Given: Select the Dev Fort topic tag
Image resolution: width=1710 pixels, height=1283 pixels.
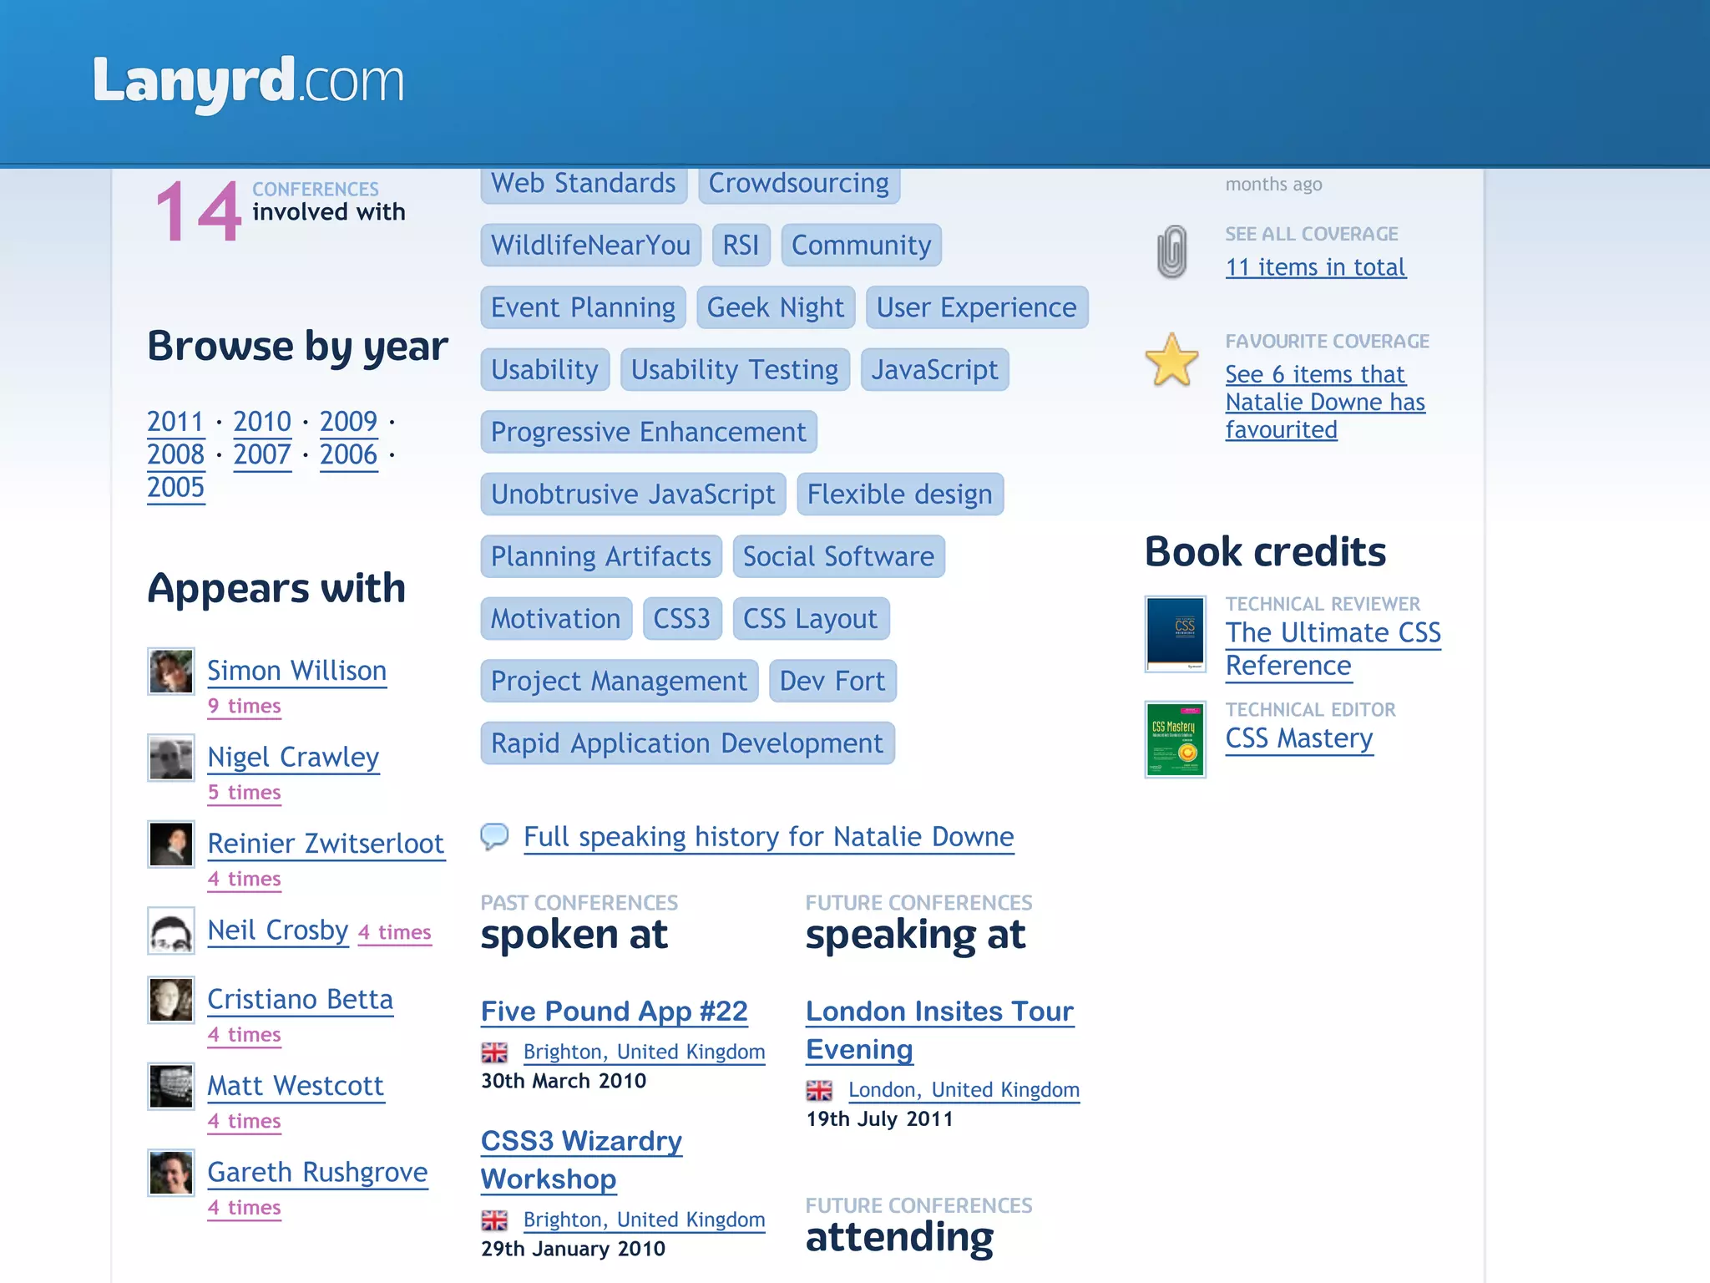Looking at the screenshot, I should coord(832,681).
